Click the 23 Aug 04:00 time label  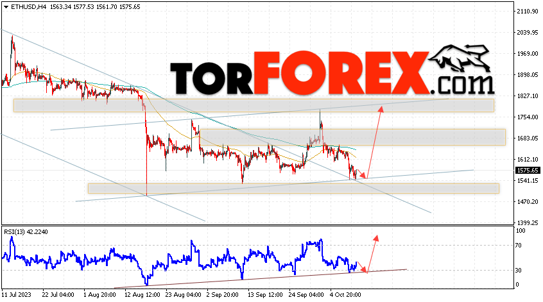click(183, 295)
